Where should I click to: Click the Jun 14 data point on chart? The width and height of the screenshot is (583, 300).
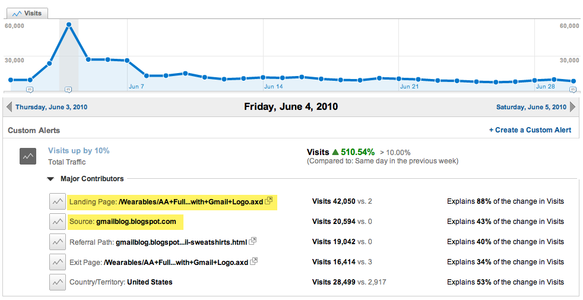263,77
